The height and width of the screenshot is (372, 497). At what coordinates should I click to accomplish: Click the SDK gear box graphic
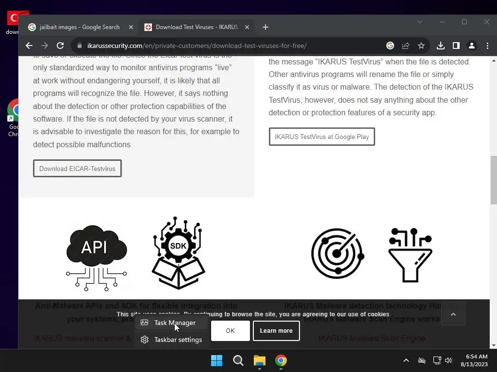coord(179,253)
